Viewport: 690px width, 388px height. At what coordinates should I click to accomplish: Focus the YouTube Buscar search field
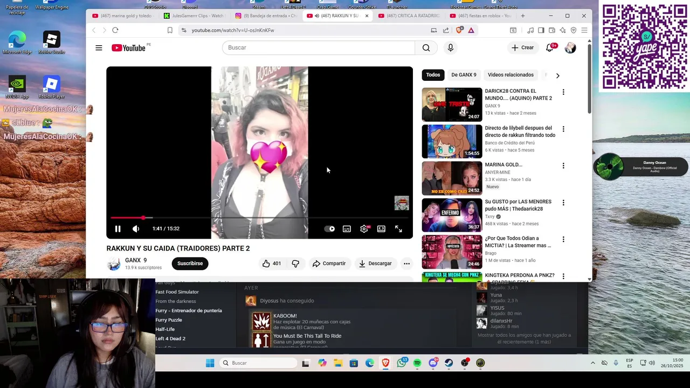coord(319,48)
